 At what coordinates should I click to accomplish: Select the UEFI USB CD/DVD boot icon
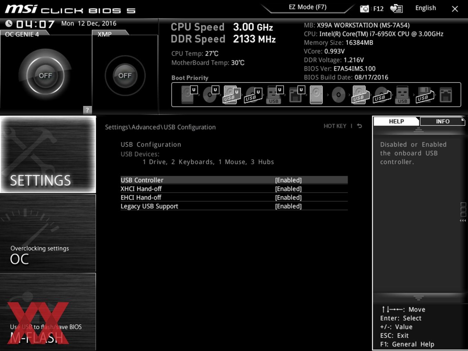[x=253, y=95]
